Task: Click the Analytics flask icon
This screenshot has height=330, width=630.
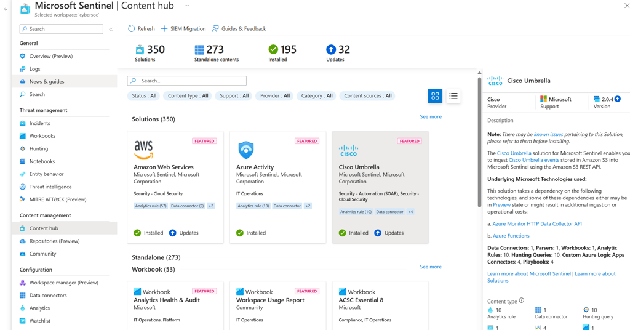Action: [23, 308]
